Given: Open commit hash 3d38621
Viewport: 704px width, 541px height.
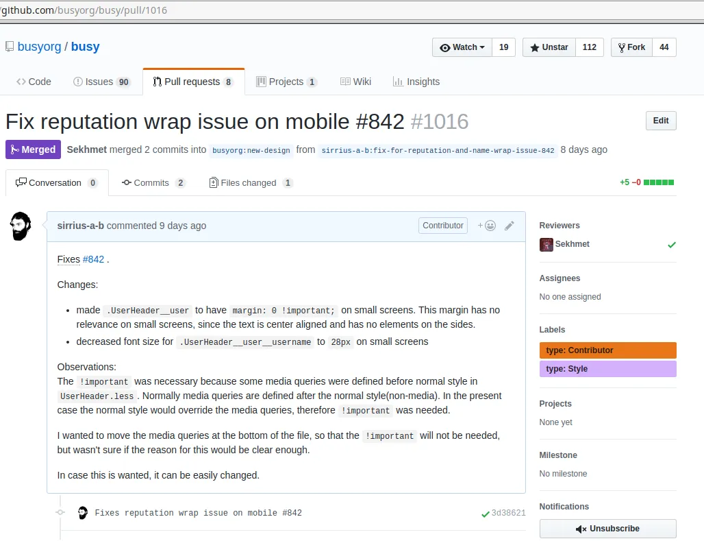Looking at the screenshot, I should point(508,513).
